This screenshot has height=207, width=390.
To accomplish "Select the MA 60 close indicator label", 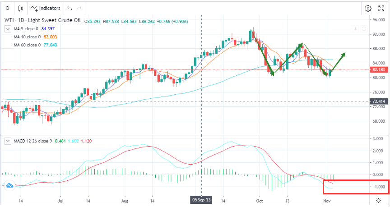I will point(28,45).
